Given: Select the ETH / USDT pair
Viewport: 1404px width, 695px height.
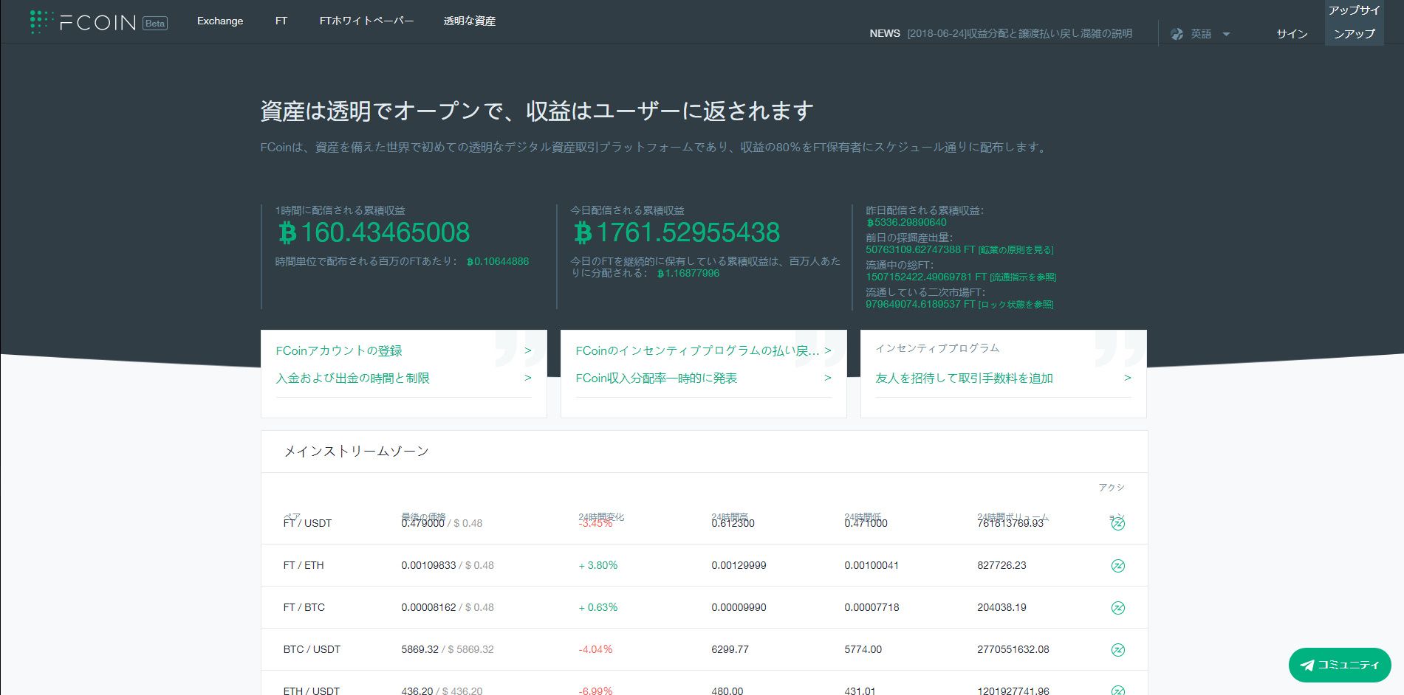Looking at the screenshot, I should point(312,691).
